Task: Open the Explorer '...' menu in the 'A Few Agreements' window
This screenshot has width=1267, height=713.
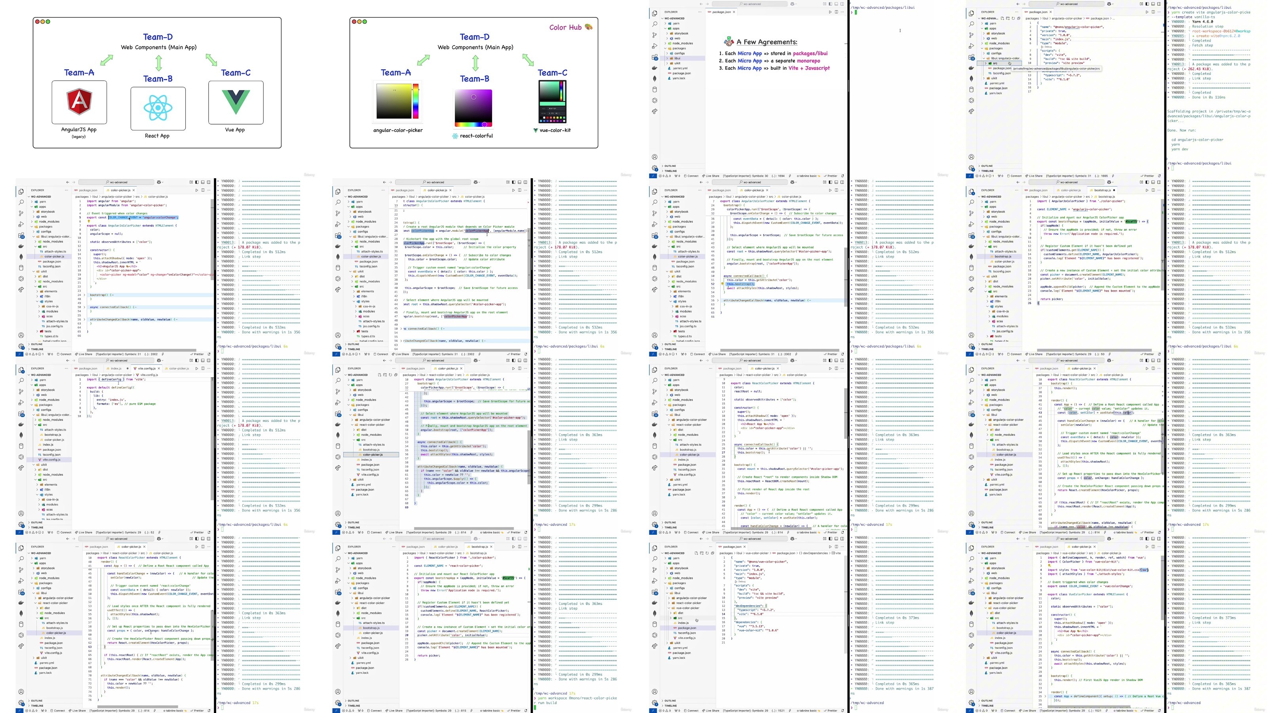Action: coord(700,12)
